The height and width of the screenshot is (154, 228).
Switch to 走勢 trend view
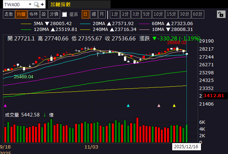[9, 14]
